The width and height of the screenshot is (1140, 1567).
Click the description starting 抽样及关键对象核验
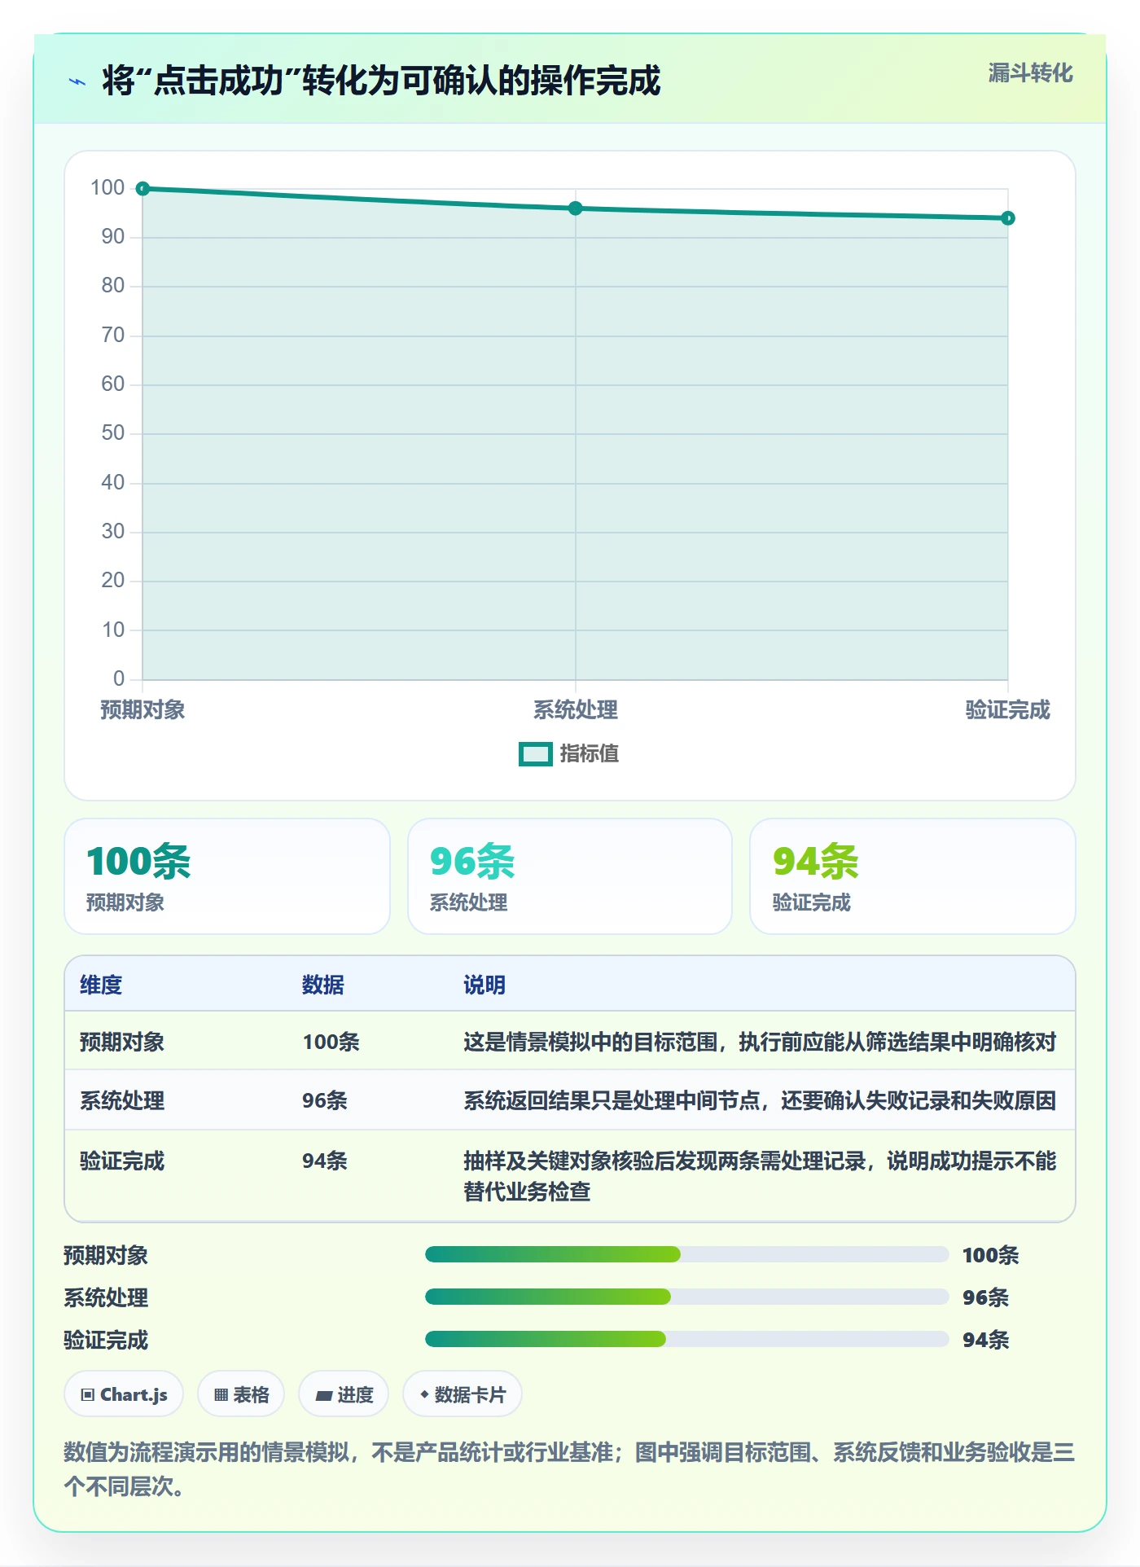760,1176
